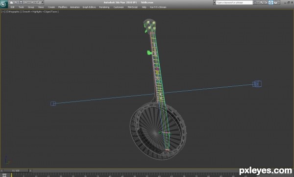This screenshot has width=294, height=177.
Task: Open the Mini Curve Editor icon beside trackbar
Action: pos(4,175)
